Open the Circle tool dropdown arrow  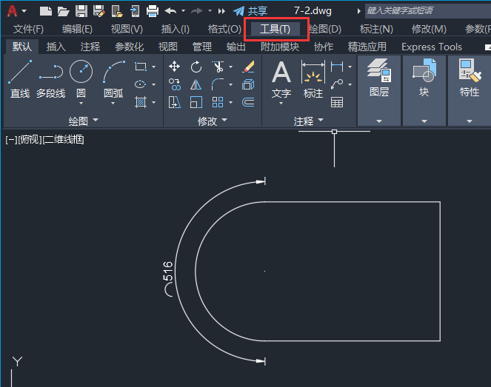point(81,104)
